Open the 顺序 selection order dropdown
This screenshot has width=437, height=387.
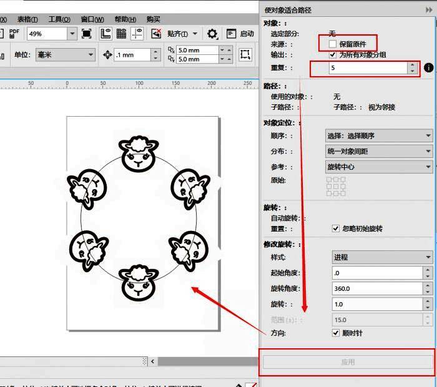point(379,135)
